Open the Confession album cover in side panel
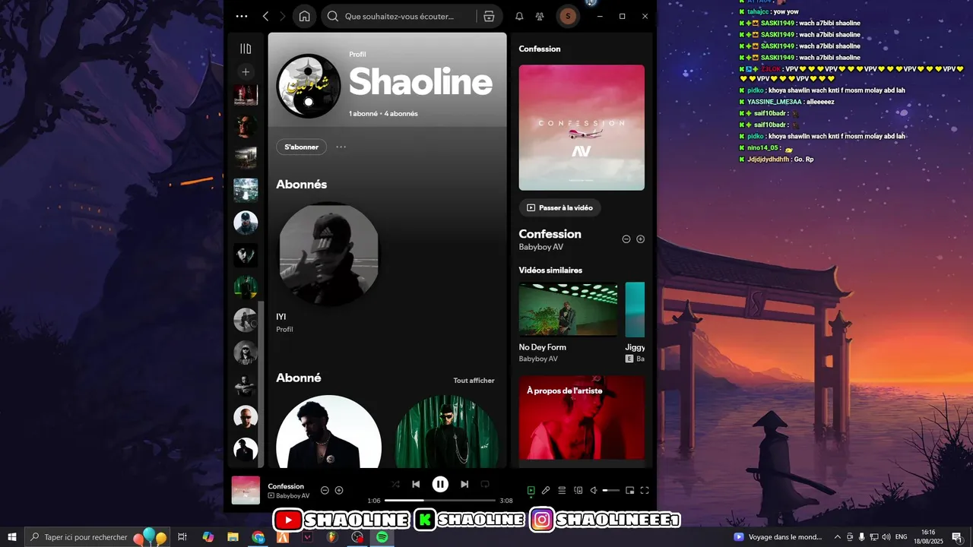This screenshot has width=973, height=547. [582, 128]
